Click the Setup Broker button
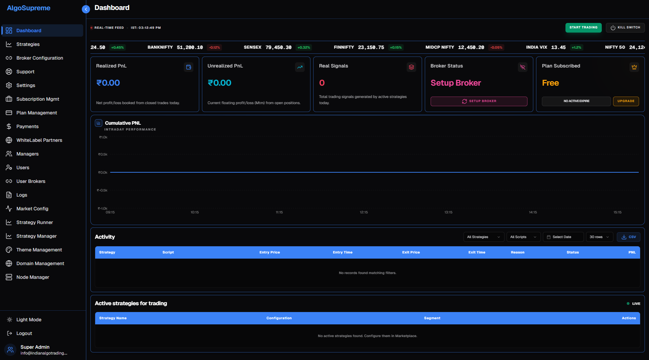This screenshot has width=649, height=360. click(479, 101)
